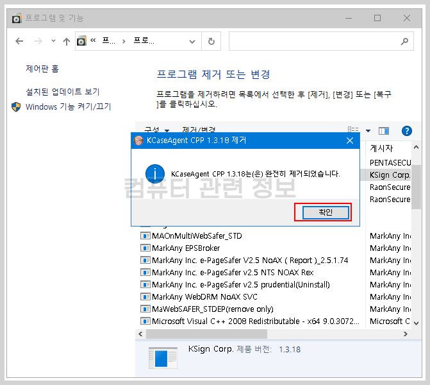Select e-PageSafer v2.5 prudential(Uninstall) entry
This screenshot has height=385, width=430.
(241, 285)
